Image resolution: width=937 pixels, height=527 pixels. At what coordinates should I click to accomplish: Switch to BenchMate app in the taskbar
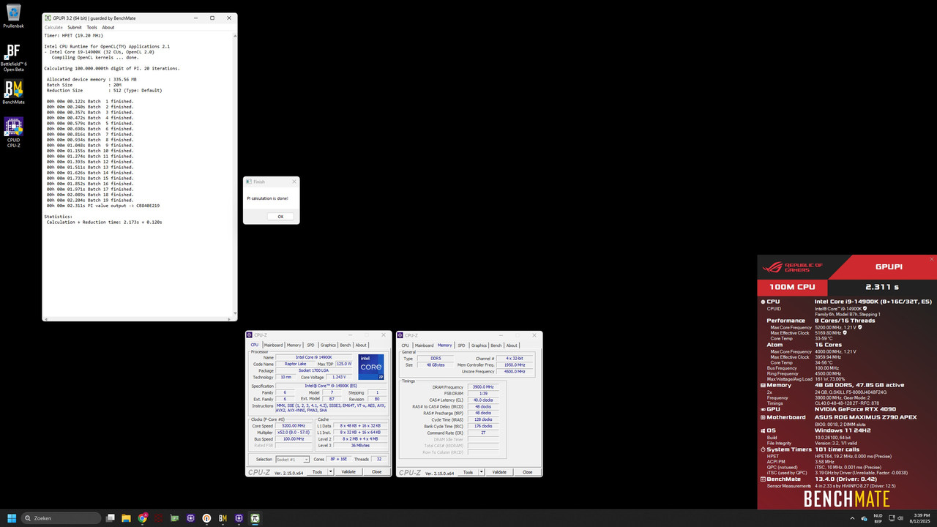pos(223,517)
